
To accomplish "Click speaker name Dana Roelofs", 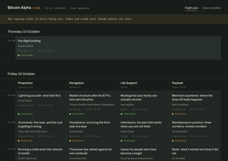I will click(25, 46).
